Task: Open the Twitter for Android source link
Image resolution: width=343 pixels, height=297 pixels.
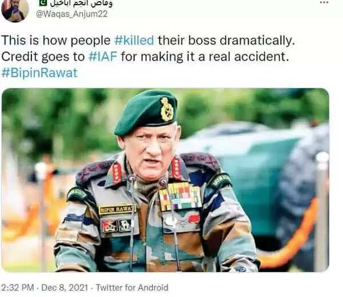Action: [132, 288]
